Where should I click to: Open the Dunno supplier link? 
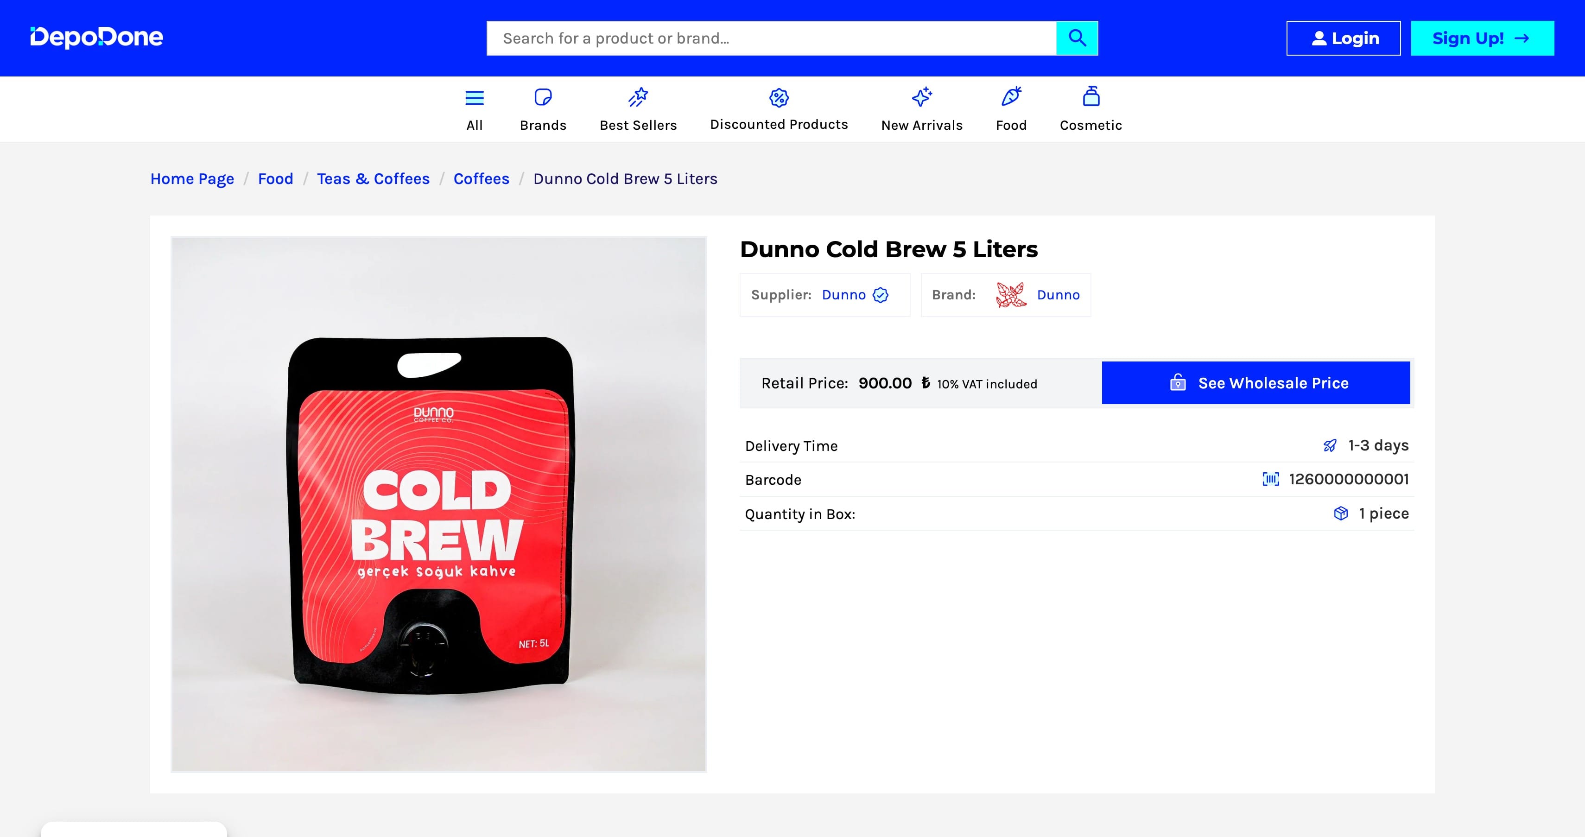click(843, 295)
